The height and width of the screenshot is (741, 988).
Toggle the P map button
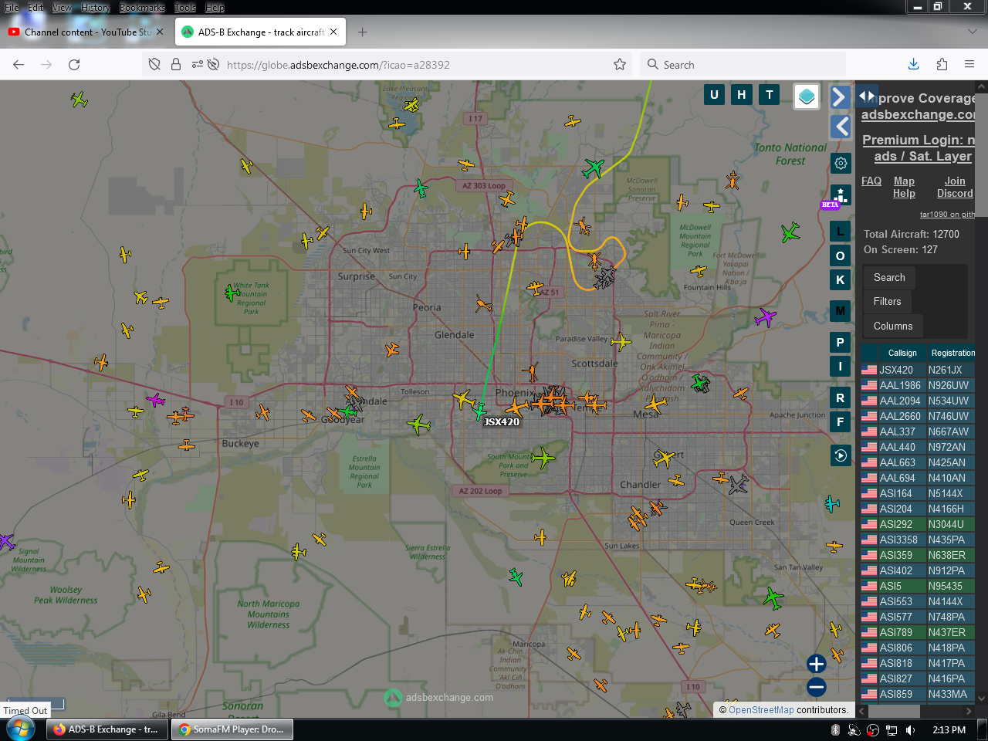tap(841, 342)
